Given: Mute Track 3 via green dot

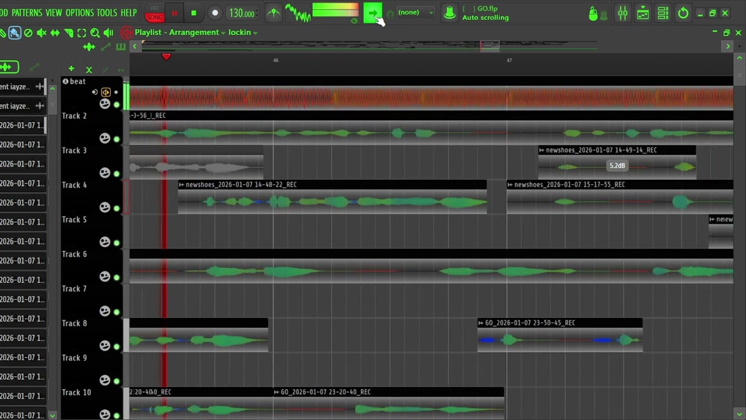Looking at the screenshot, I should 117,174.
